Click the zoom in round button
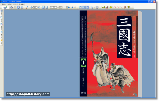Image resolution: width=159 pixels, height=101 pixels. click(39, 7)
